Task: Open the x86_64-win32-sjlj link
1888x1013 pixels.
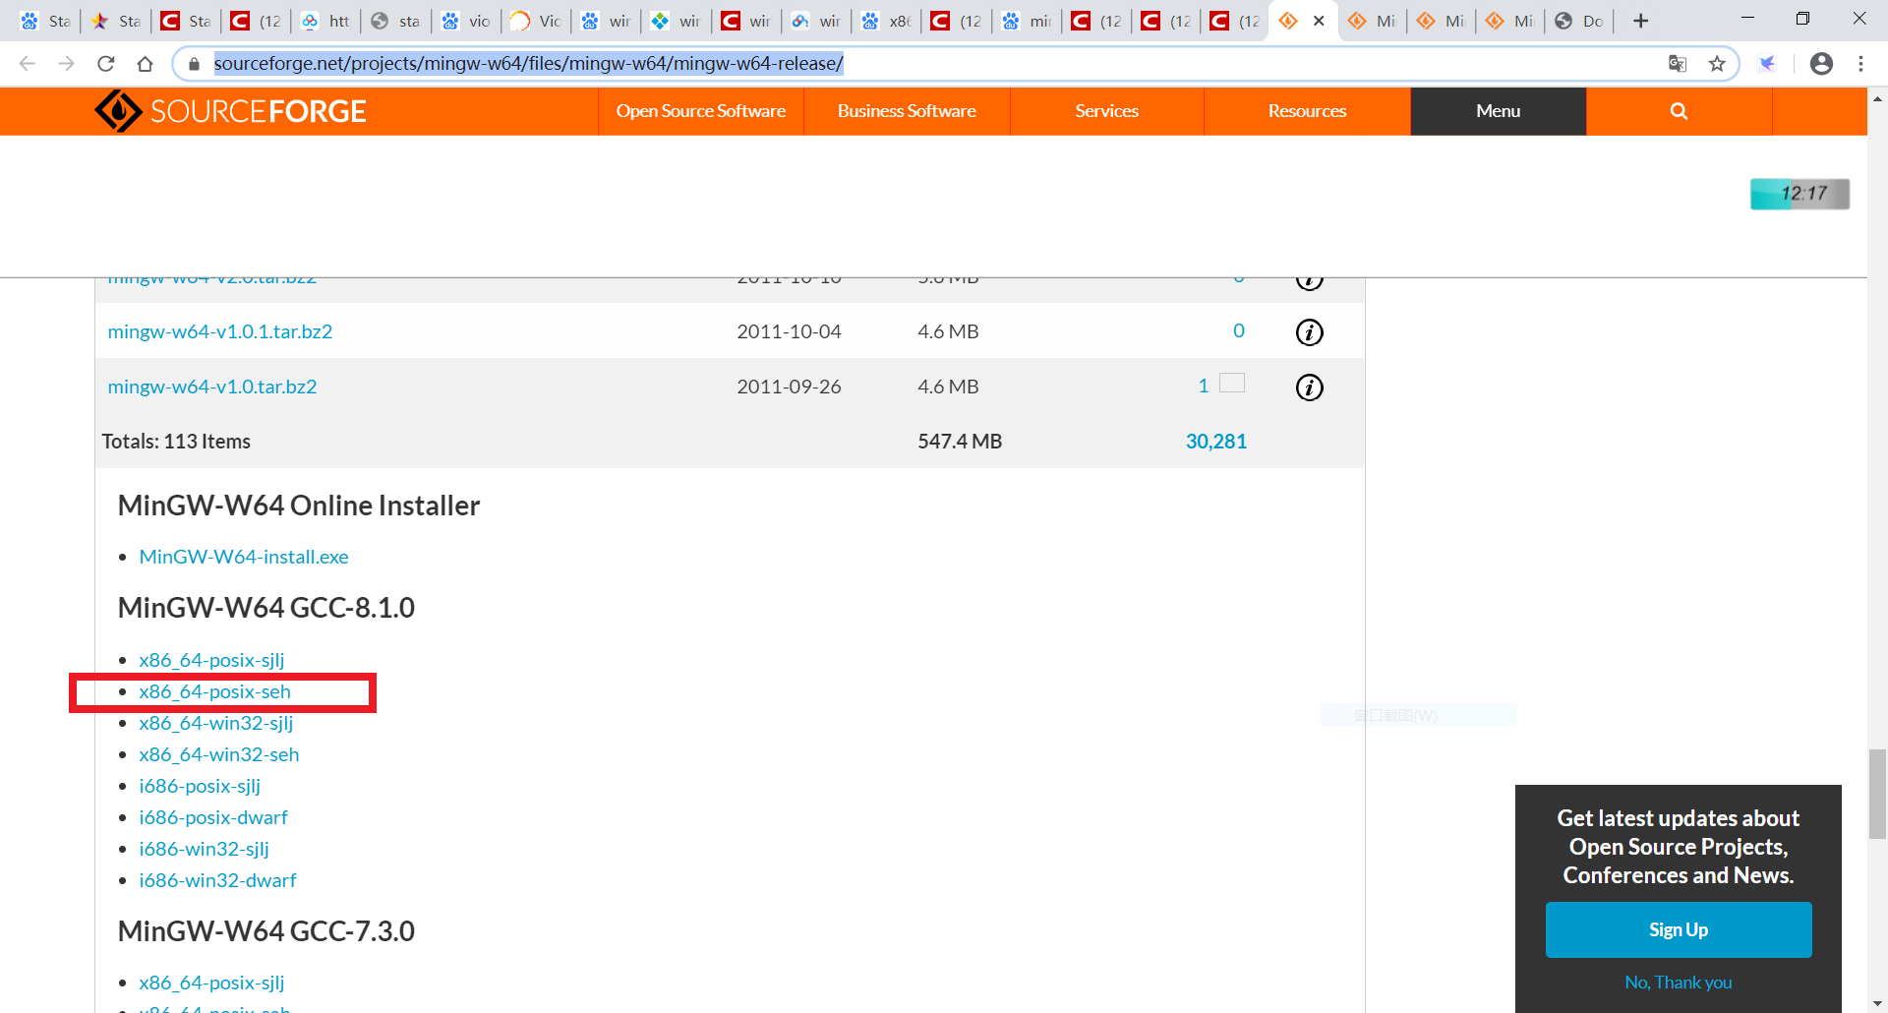Action: click(x=216, y=723)
